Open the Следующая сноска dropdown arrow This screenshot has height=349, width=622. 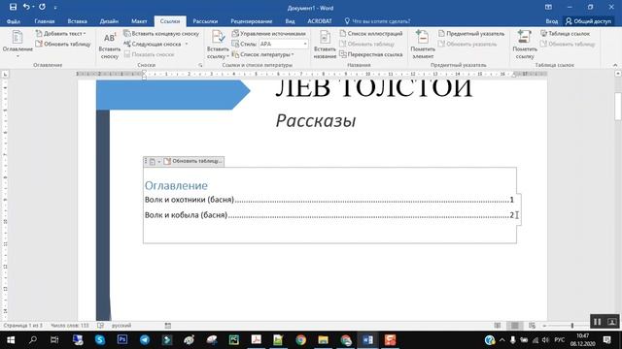[187, 44]
